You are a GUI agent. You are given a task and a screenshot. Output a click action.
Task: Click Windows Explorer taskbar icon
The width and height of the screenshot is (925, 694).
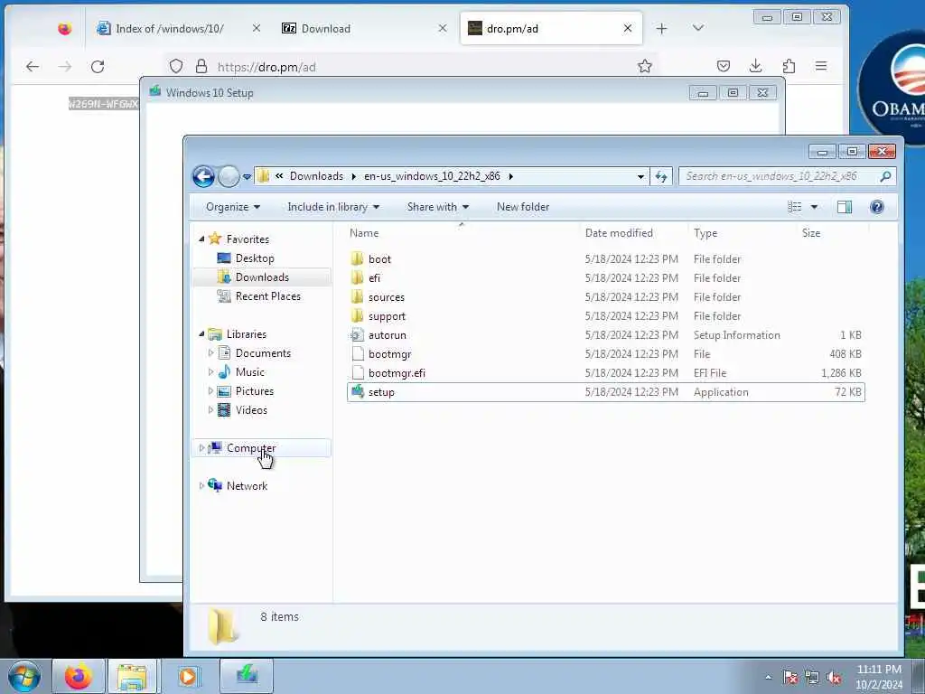[x=132, y=676]
